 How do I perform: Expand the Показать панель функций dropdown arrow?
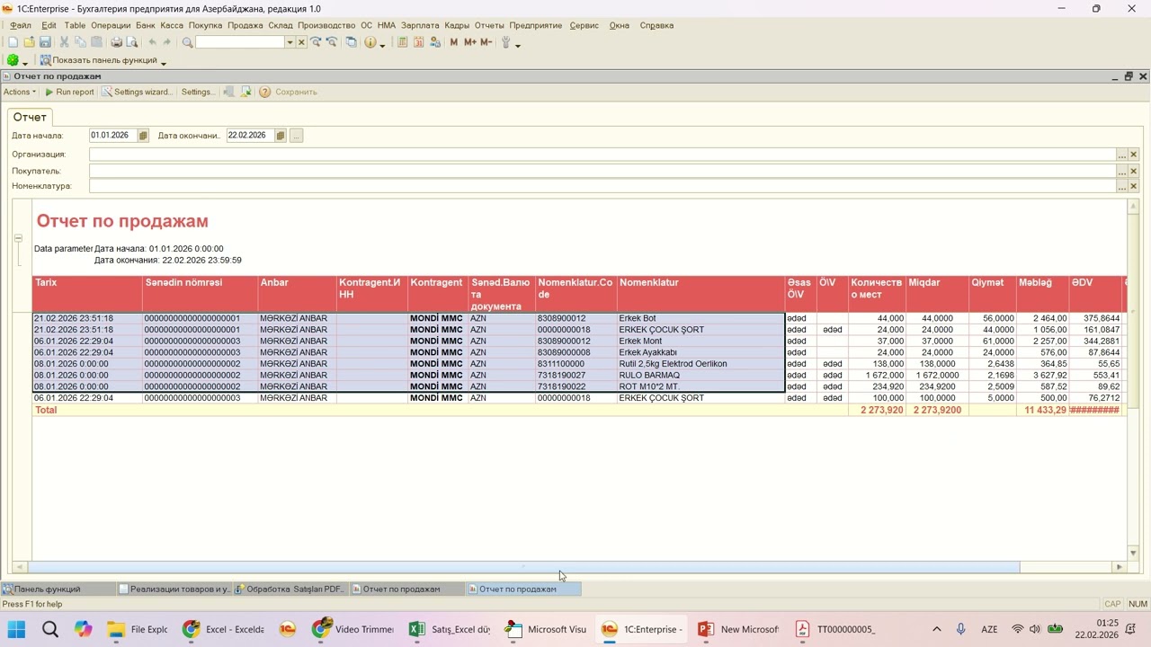(x=163, y=62)
